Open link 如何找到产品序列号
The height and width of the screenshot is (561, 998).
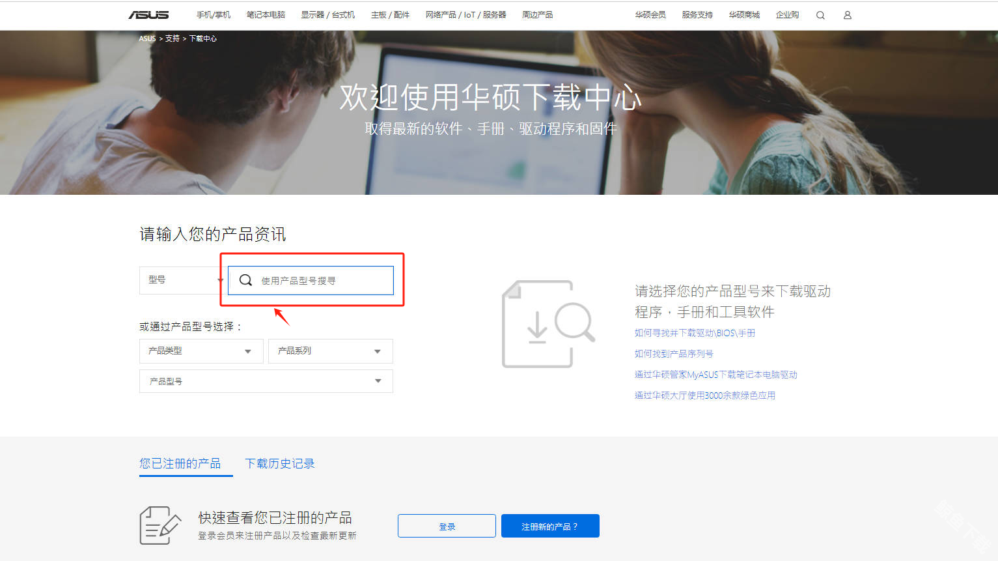coord(674,354)
